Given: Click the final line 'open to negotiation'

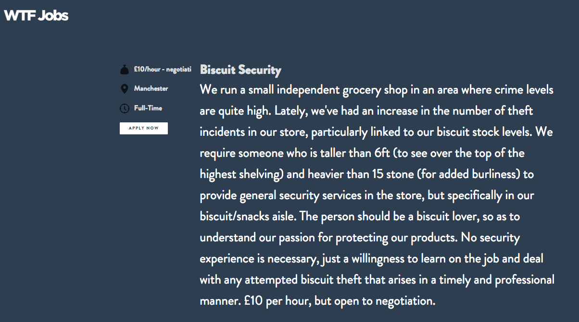Looking at the screenshot, I should pyautogui.click(x=317, y=301).
